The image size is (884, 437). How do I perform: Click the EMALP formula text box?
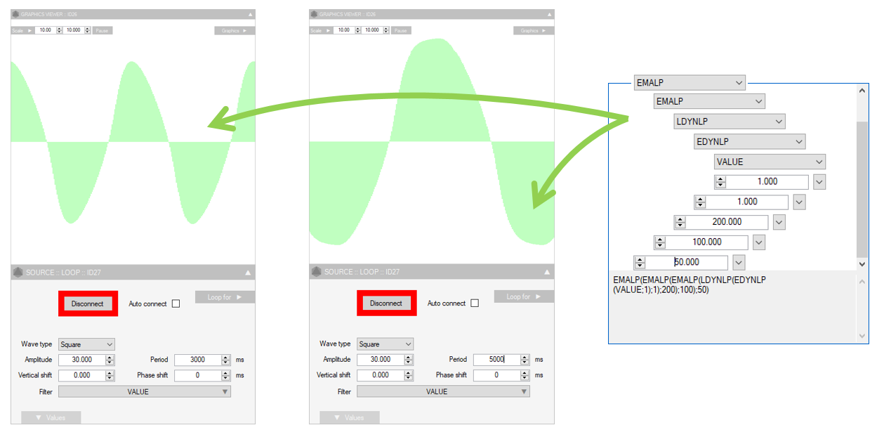732,306
